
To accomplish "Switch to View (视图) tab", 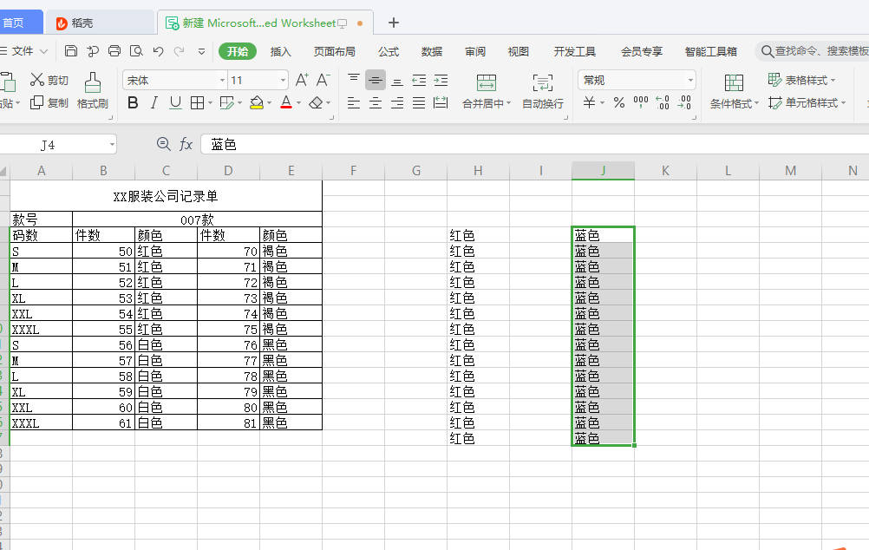I will (x=518, y=51).
